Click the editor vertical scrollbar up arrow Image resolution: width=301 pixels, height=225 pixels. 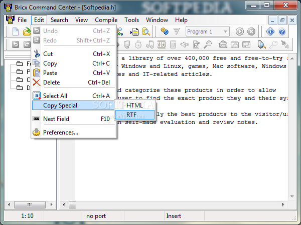coord(292,58)
